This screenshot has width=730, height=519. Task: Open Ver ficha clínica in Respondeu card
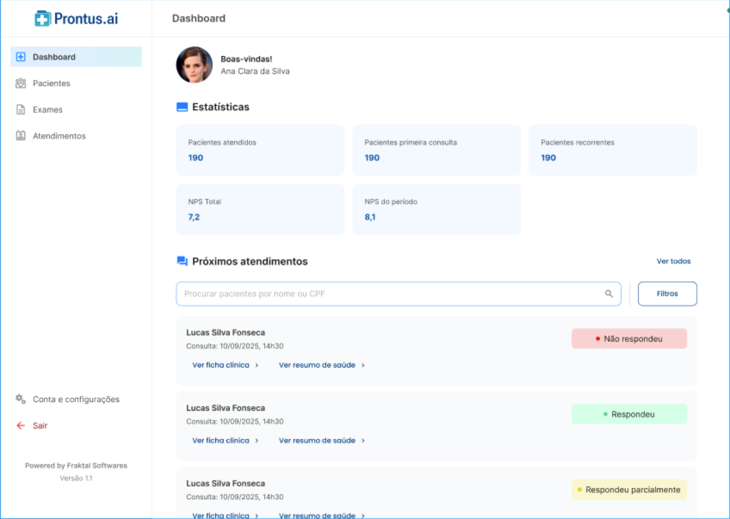pos(225,440)
